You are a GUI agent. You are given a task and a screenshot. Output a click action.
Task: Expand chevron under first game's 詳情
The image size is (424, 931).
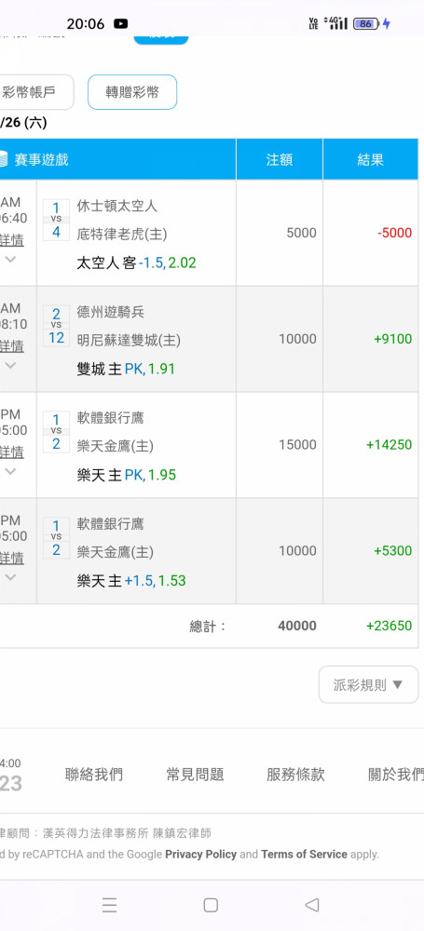click(x=10, y=260)
